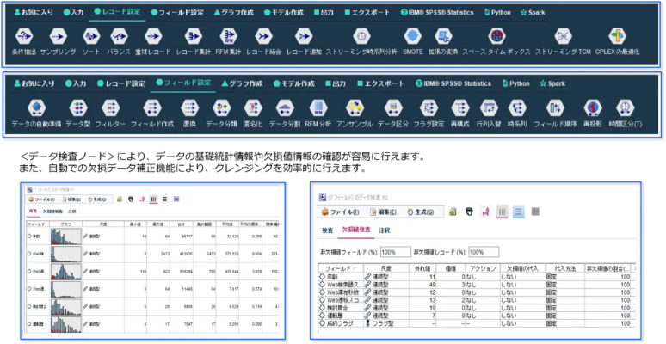The width and height of the screenshot is (666, 344).
Task: Pick the フラグ設定 node icon
Action: pyautogui.click(x=429, y=108)
